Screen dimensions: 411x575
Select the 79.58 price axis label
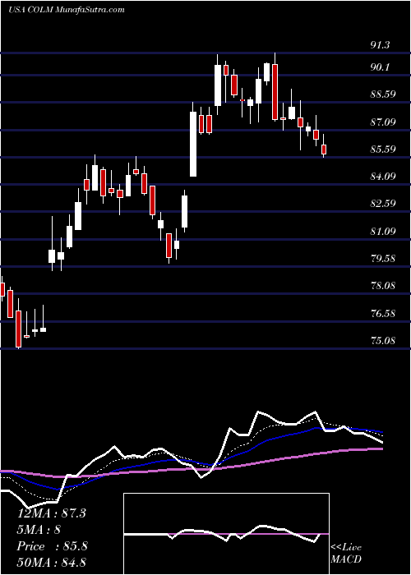[383, 258]
